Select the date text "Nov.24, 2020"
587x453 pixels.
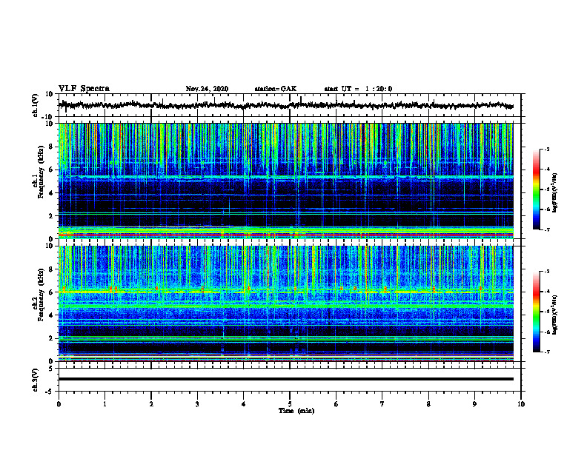(207, 89)
